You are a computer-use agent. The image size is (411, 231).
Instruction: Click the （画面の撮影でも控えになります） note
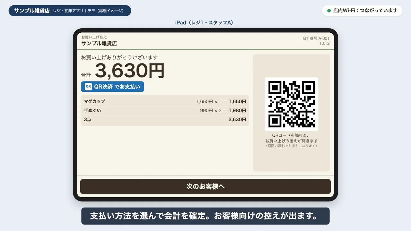tap(292, 146)
